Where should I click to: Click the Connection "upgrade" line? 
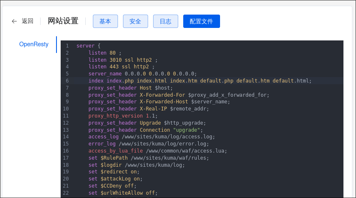[146, 130]
